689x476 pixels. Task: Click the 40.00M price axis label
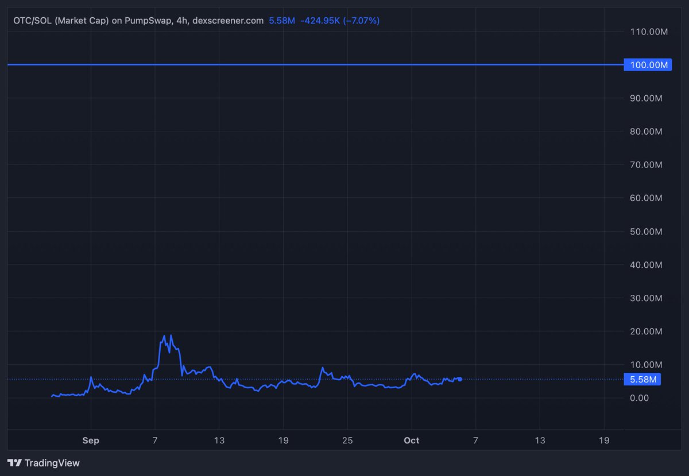647,264
